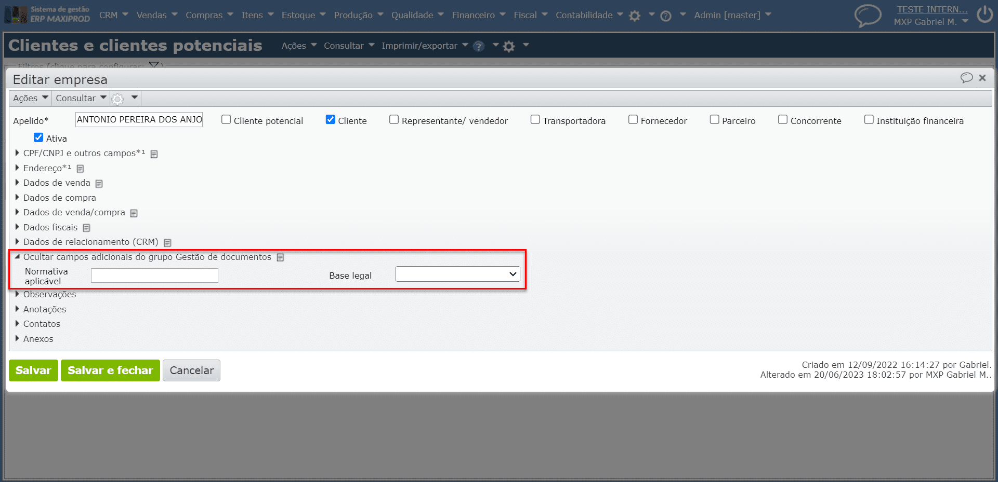This screenshot has width=998, height=482.
Task: Click the Salvar button
Action: [x=33, y=370]
